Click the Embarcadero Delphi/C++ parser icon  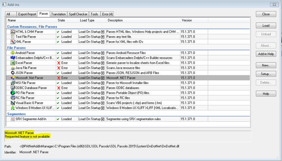coord(13,58)
